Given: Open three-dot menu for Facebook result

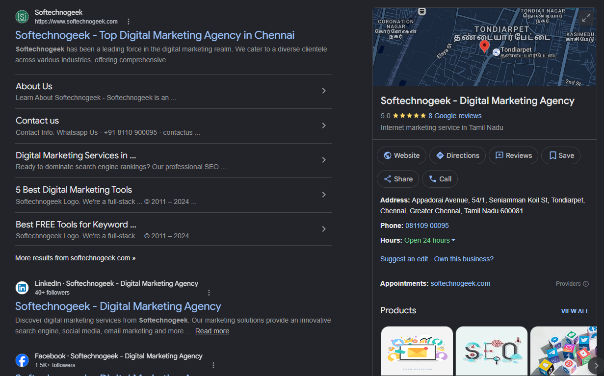Looking at the screenshot, I should click(213, 365).
